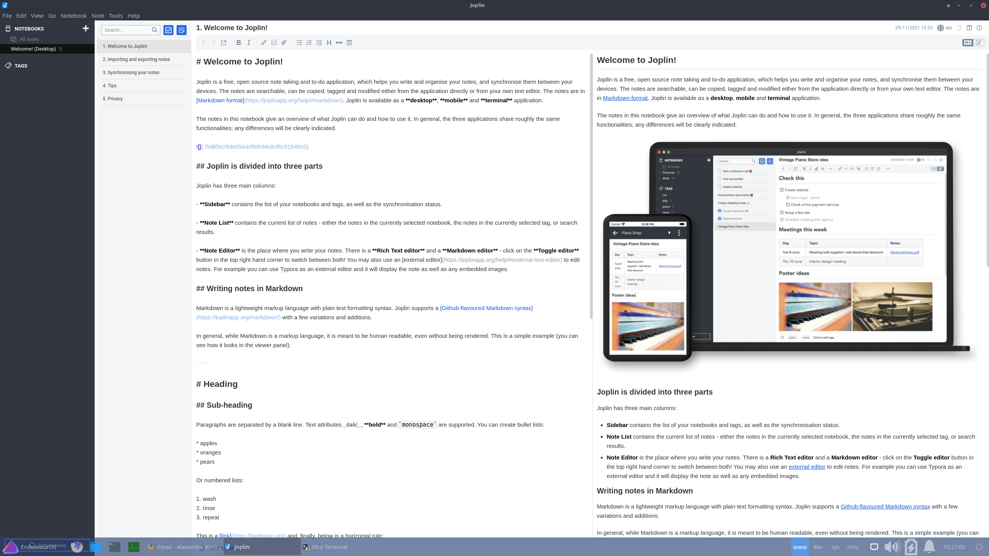Open the Tools menu

tap(116, 15)
